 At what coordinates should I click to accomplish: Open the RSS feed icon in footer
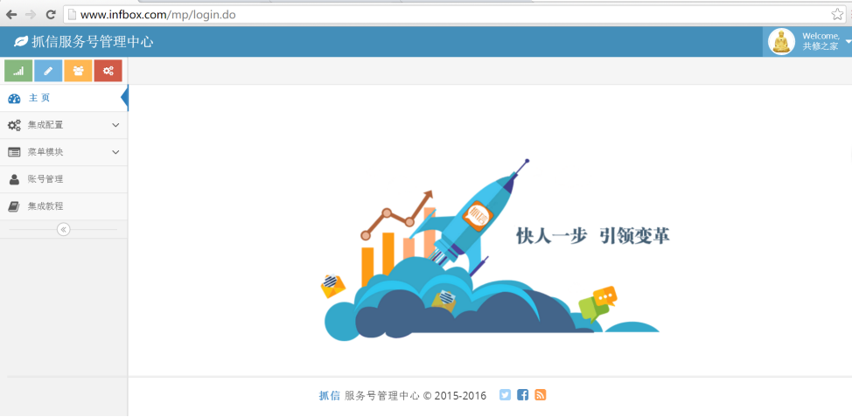coord(540,395)
